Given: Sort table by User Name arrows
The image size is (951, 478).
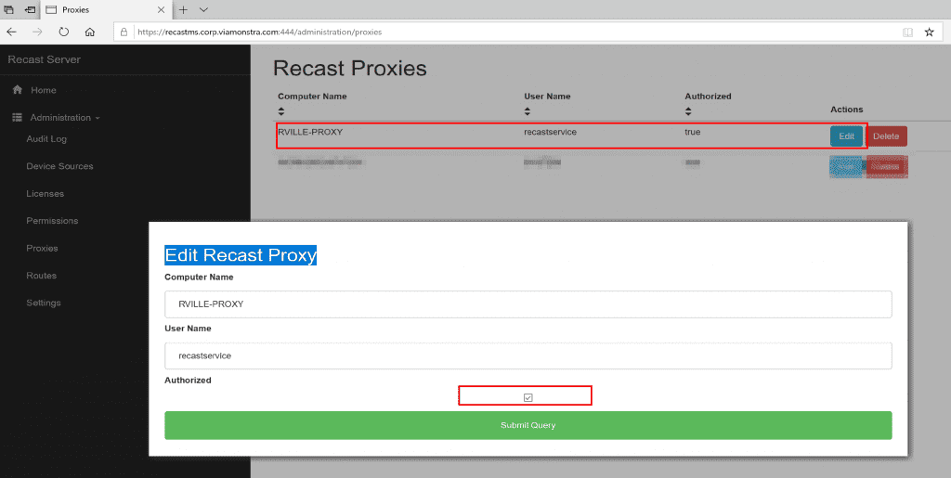Looking at the screenshot, I should (528, 111).
